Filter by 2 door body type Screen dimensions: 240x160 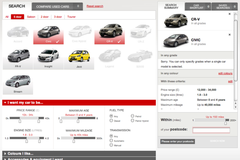[44, 17]
